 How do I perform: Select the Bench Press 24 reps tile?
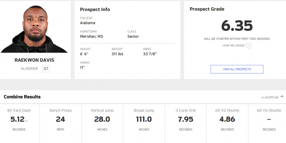(x=61, y=123)
